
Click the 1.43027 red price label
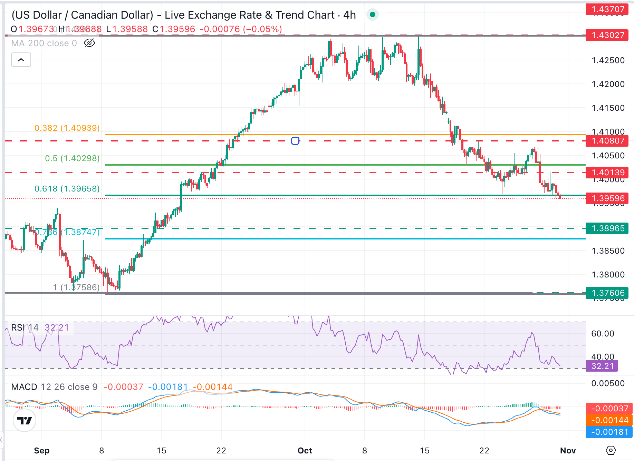pos(607,35)
